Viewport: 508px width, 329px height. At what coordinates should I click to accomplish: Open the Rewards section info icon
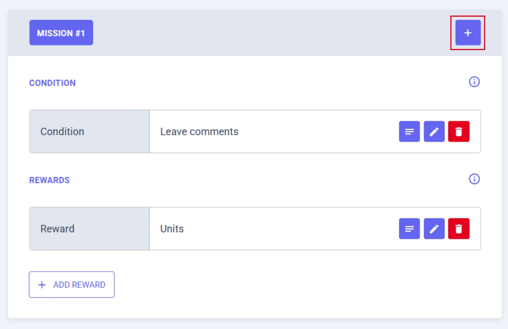pos(474,179)
